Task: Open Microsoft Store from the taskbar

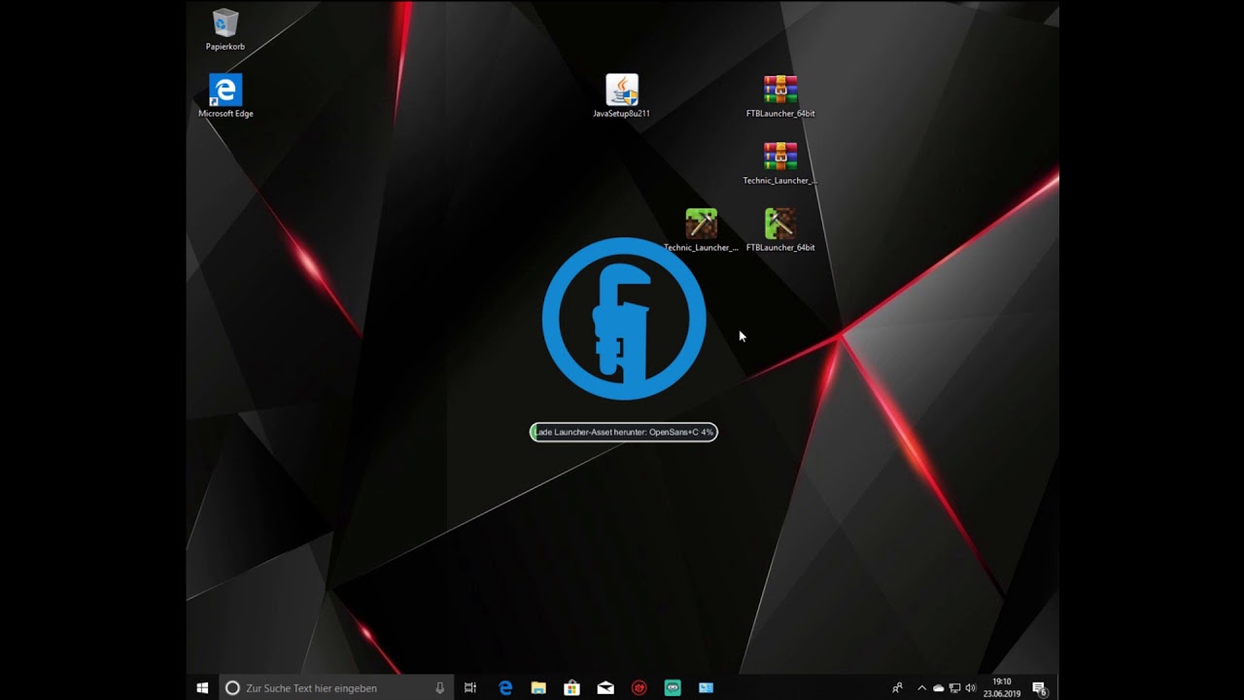Action: click(x=571, y=687)
